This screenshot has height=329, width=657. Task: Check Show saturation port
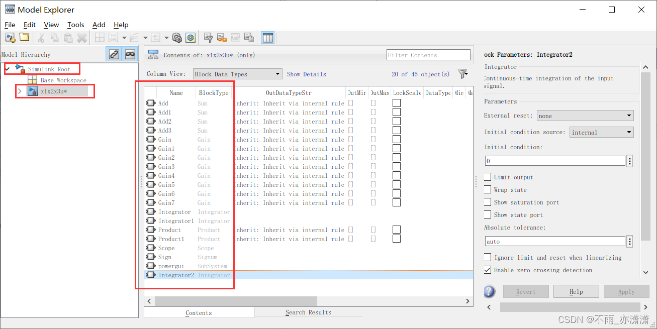pos(488,202)
